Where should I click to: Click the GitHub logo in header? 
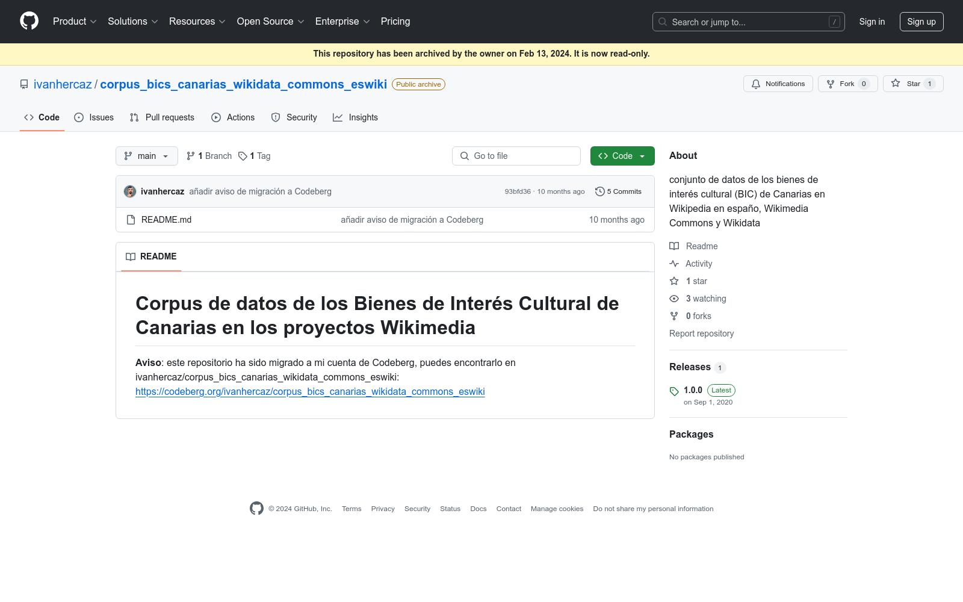(x=29, y=21)
